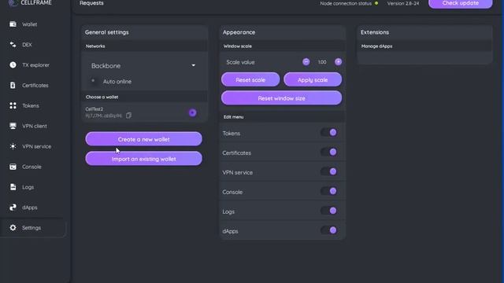Click the Cellframe logo icon
Screen dimensions: 504x283
tap(13, 3)
